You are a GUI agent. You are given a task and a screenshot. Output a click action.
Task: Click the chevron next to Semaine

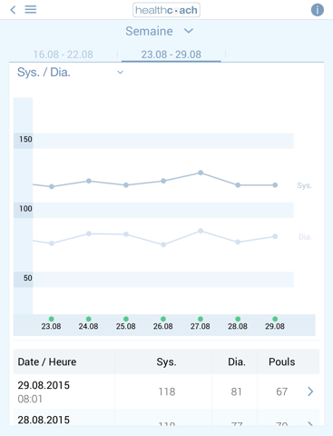click(x=189, y=31)
